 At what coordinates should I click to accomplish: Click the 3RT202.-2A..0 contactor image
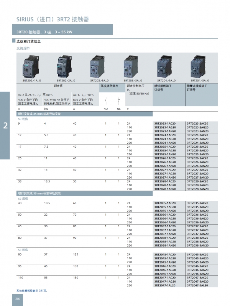(64, 67)
